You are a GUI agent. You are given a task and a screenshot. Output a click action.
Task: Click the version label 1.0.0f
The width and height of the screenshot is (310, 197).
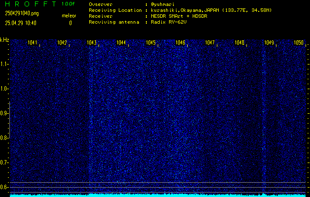(68, 4)
